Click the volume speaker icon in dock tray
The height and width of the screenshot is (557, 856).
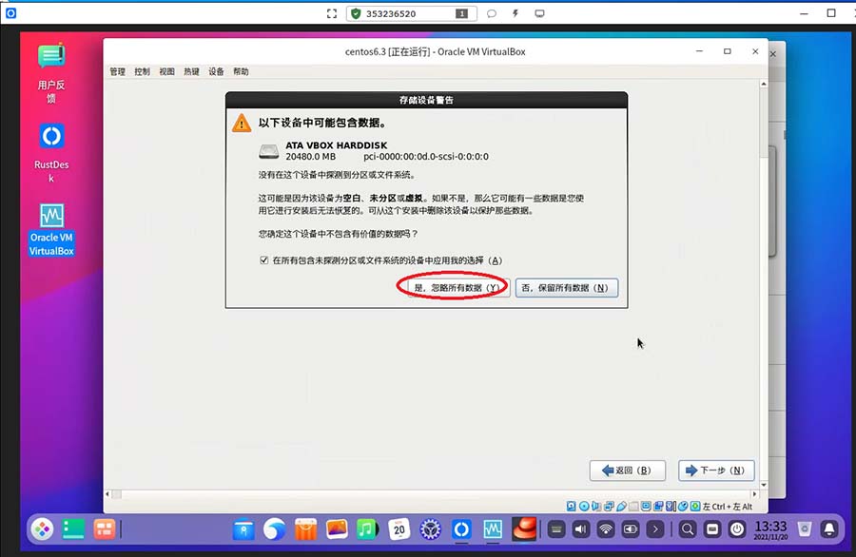(x=581, y=529)
